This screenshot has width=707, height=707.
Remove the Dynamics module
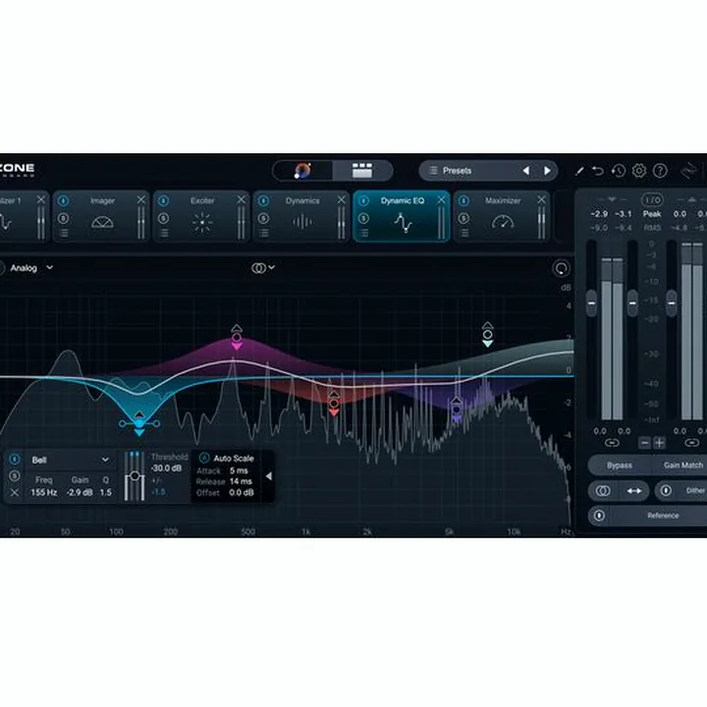[342, 199]
